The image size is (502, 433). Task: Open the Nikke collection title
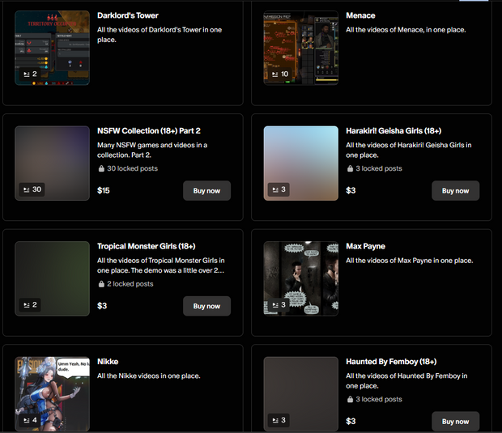(x=108, y=362)
